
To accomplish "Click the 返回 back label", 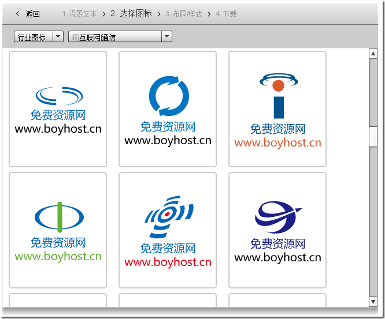I will [x=32, y=14].
